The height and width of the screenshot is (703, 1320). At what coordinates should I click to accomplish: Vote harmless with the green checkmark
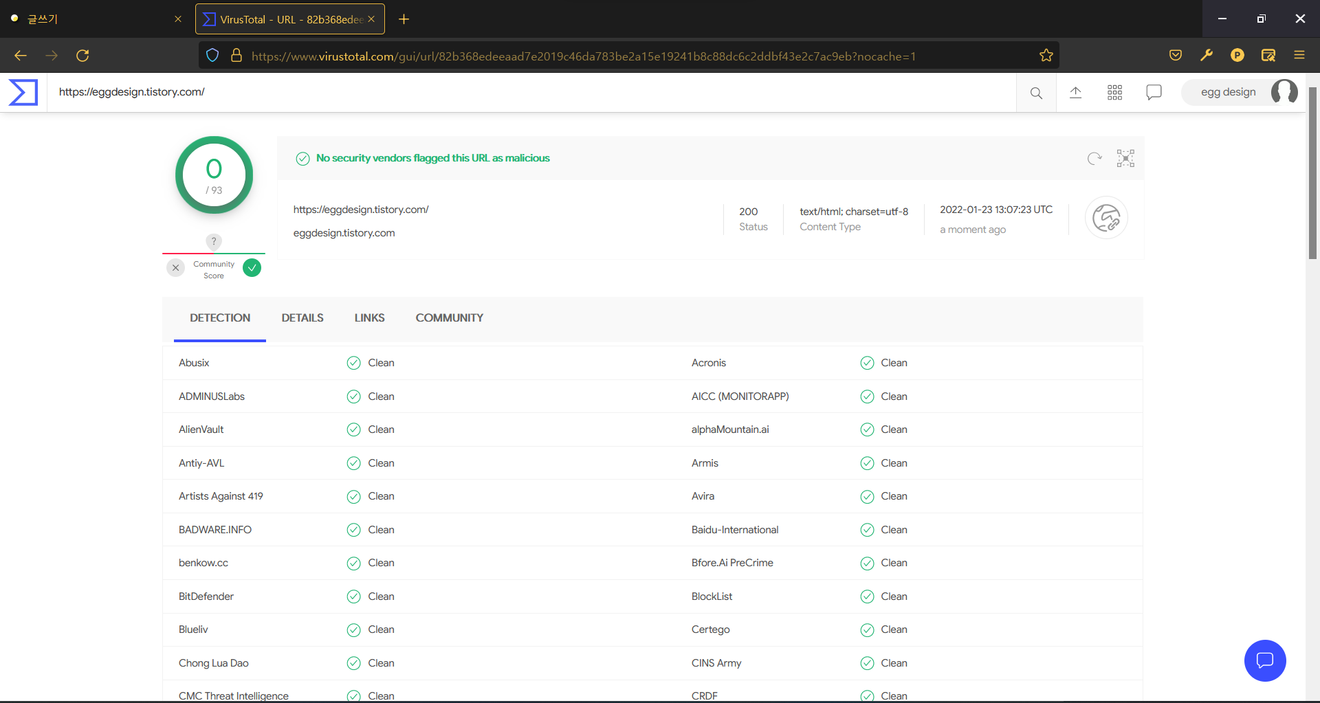pos(252,268)
